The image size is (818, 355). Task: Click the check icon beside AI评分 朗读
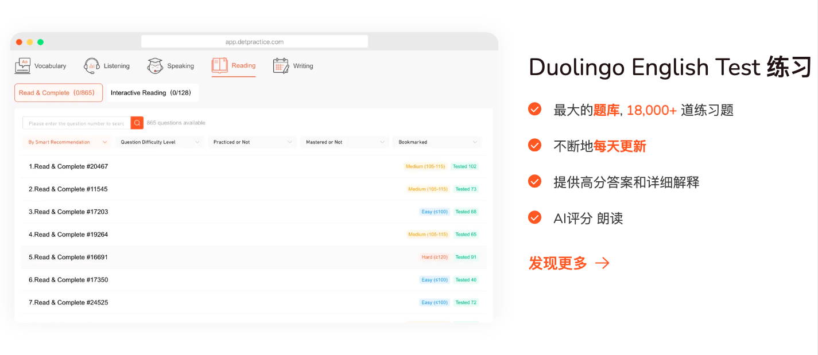534,217
